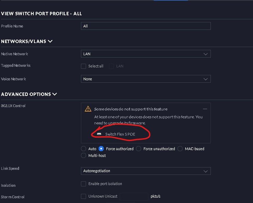
Task: Collapse the Advanced Options section
Action: point(55,94)
